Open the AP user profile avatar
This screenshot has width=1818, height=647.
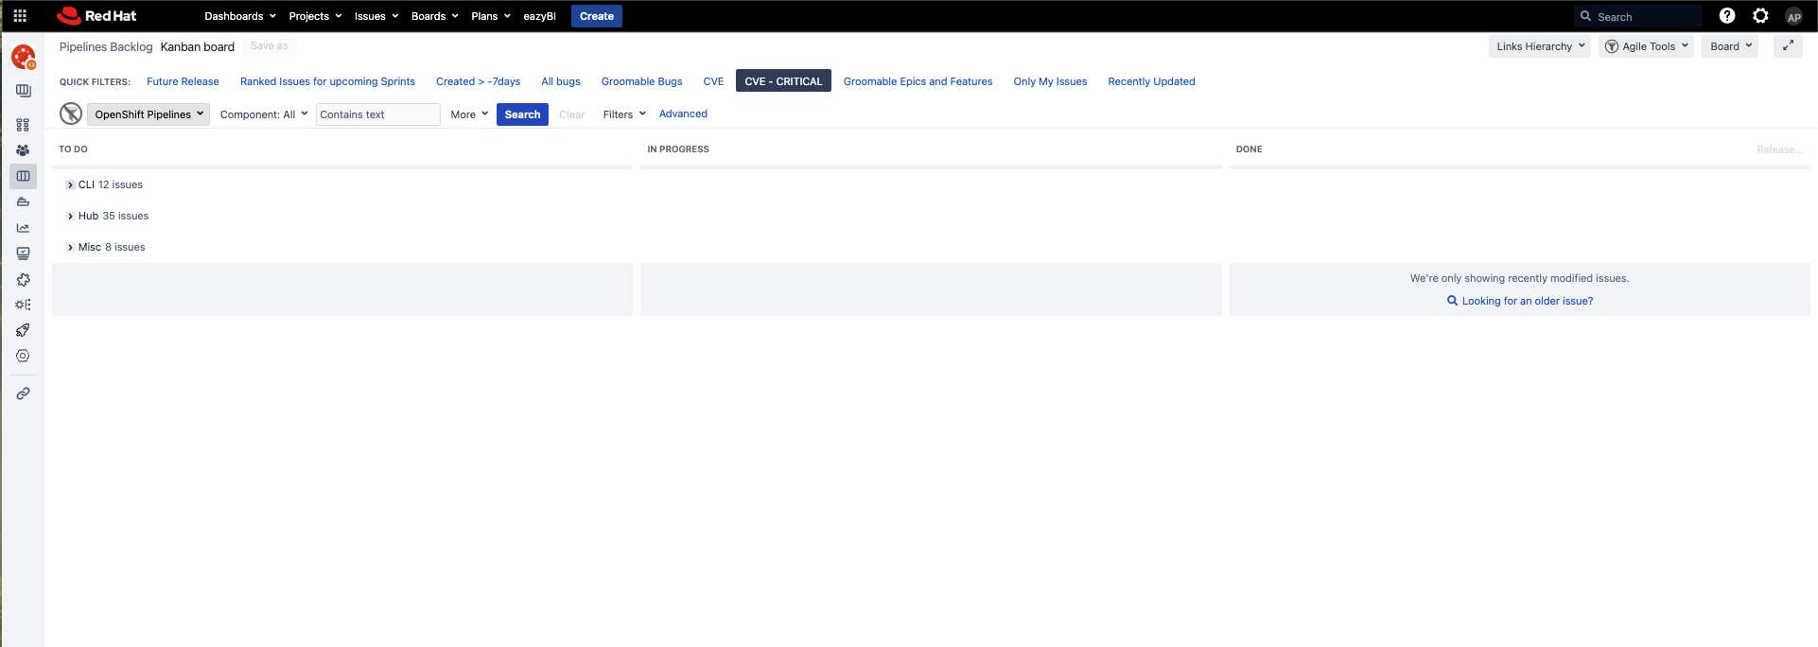1793,16
